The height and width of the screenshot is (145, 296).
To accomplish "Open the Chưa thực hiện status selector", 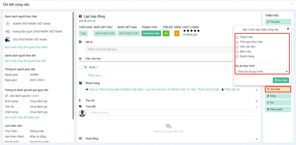I will click(151, 34).
